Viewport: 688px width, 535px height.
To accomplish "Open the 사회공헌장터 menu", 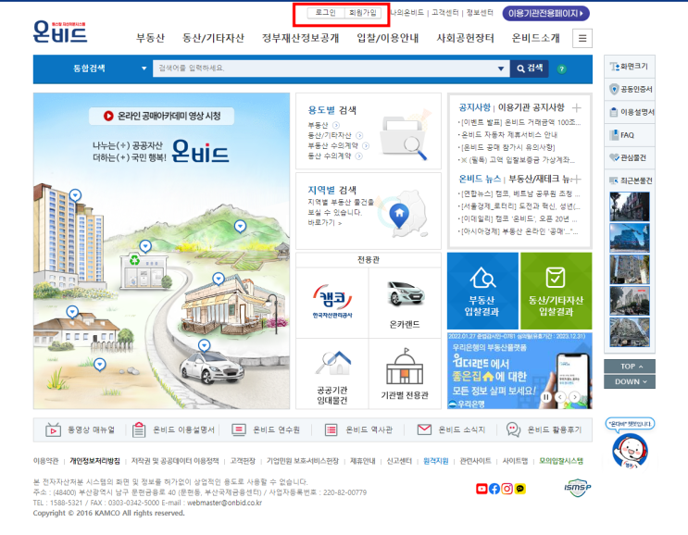I will tap(465, 38).
